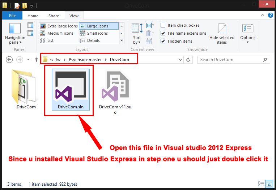
Task: Toggle the Preview pane icon
Action: 30,25
